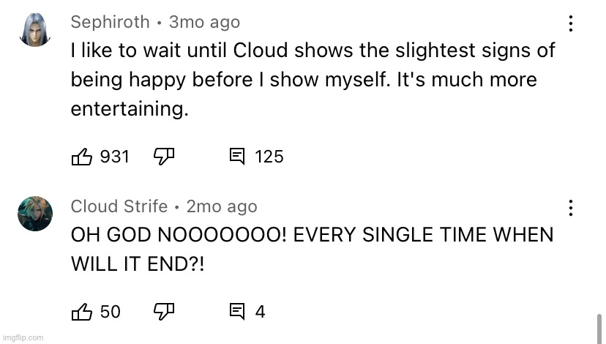
Task: View the 125 replies count
Action: 269,157
